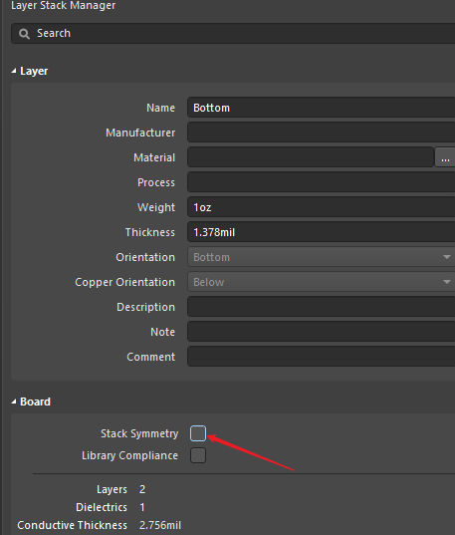
Task: Click the Search field in Layer Stack Manager
Action: (233, 34)
